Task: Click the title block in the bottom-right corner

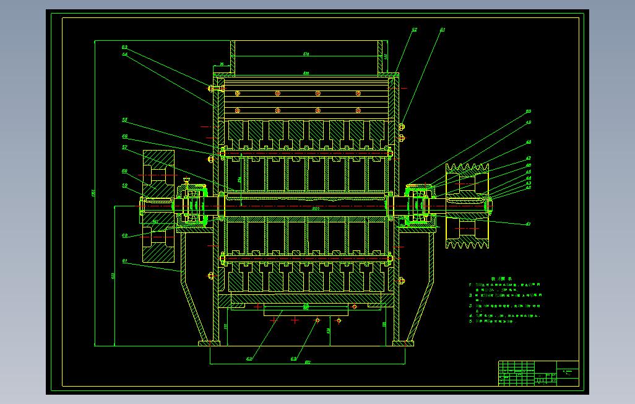Action: 538,373
